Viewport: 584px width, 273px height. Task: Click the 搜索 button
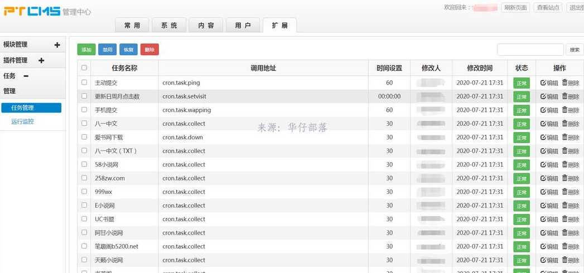point(575,50)
